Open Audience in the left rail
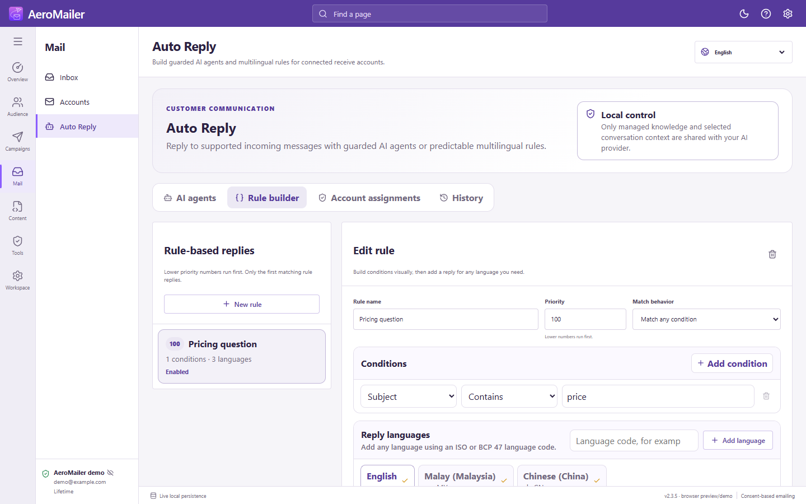806x504 pixels. [18, 107]
